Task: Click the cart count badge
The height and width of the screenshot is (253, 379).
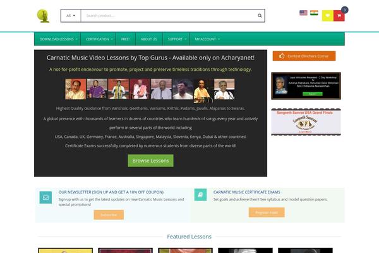Action: click(345, 10)
